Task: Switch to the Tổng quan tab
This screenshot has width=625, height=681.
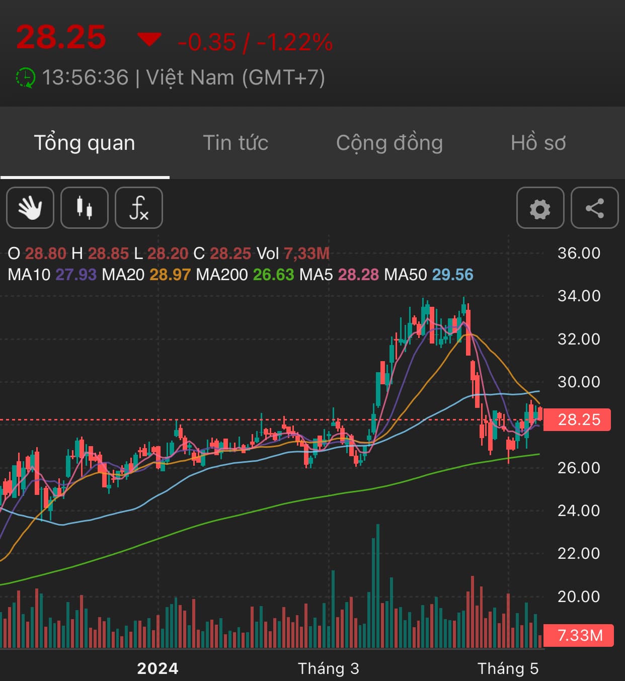Action: pos(85,143)
